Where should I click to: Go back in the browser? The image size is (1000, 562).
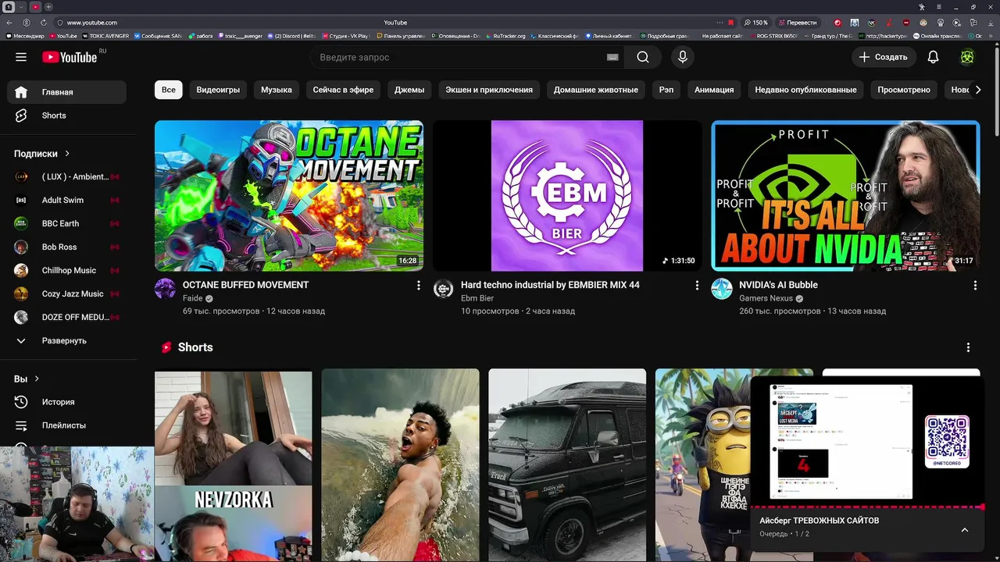pos(9,23)
